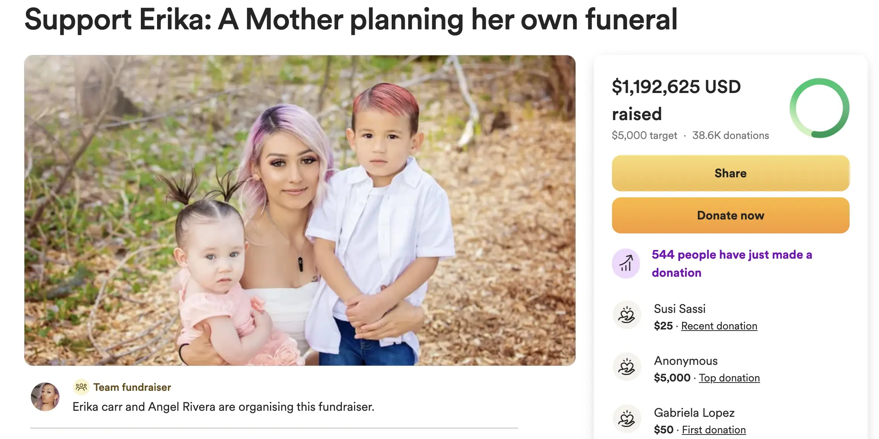879x439 pixels.
Task: Click the green circular progress ring
Action: click(x=819, y=108)
